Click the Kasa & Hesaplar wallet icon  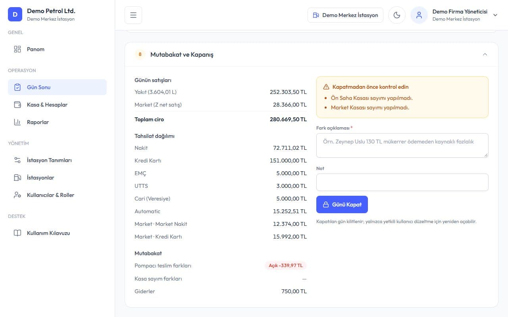point(17,105)
